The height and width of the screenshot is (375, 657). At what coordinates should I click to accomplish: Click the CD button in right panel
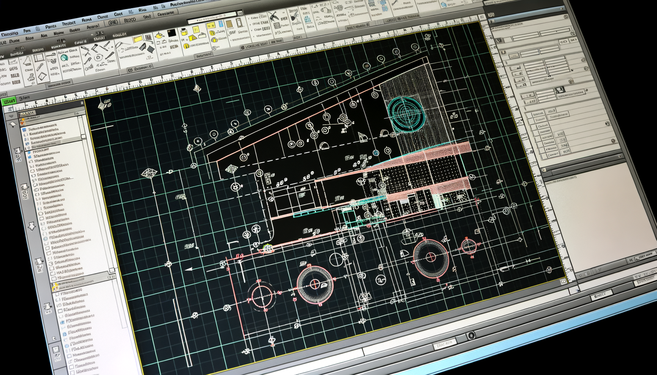click(x=564, y=42)
